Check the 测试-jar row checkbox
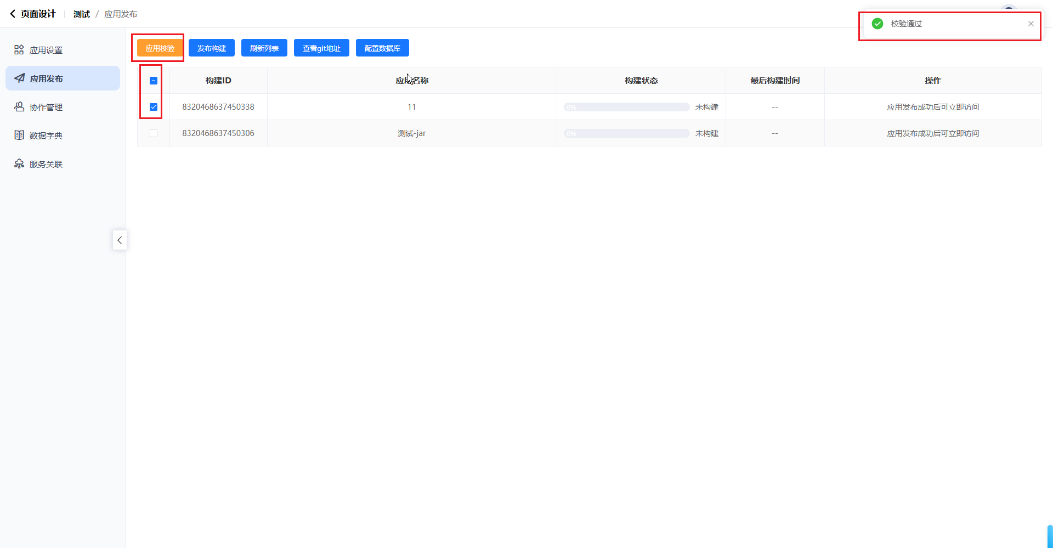 154,133
